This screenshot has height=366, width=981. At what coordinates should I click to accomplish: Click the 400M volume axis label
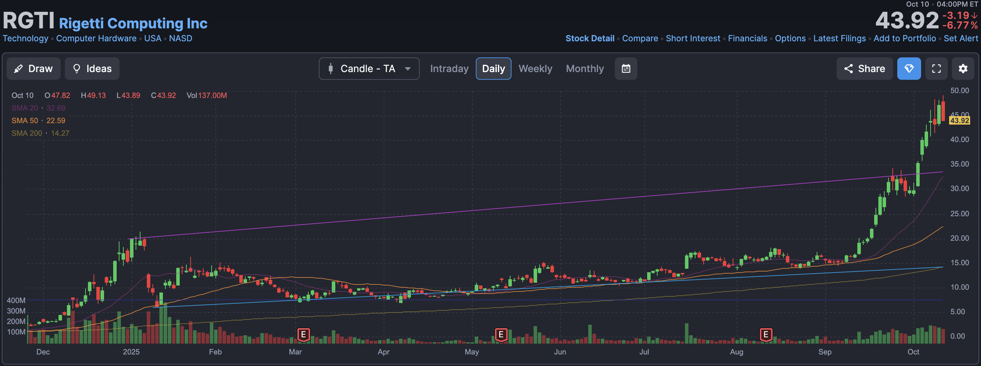pyautogui.click(x=16, y=301)
